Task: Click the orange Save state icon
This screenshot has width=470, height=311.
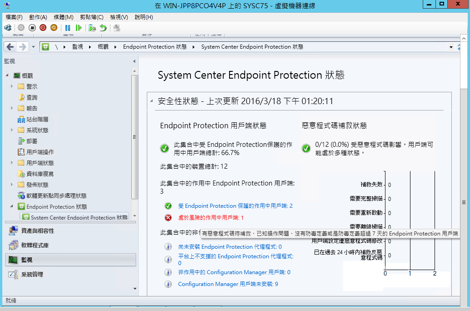Action: 54,28
